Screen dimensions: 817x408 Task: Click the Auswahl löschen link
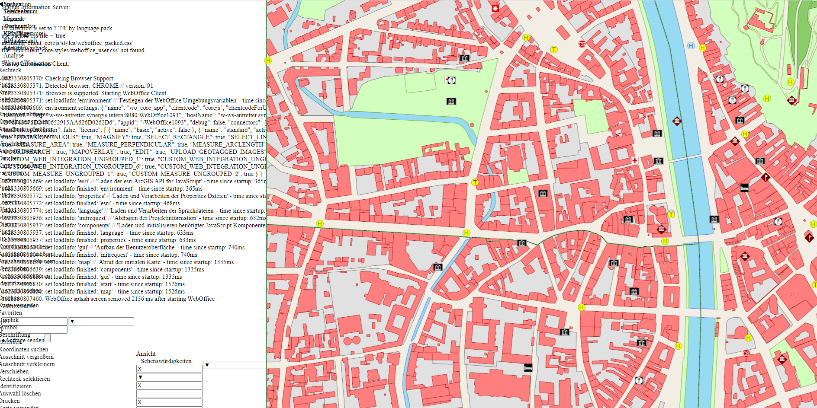20,394
